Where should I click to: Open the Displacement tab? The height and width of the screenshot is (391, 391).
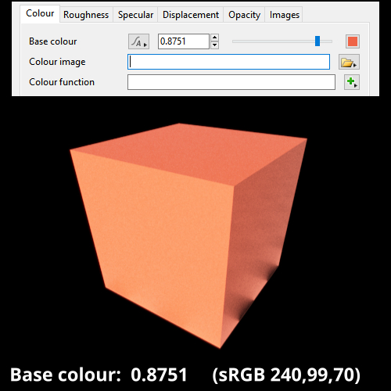click(x=191, y=15)
